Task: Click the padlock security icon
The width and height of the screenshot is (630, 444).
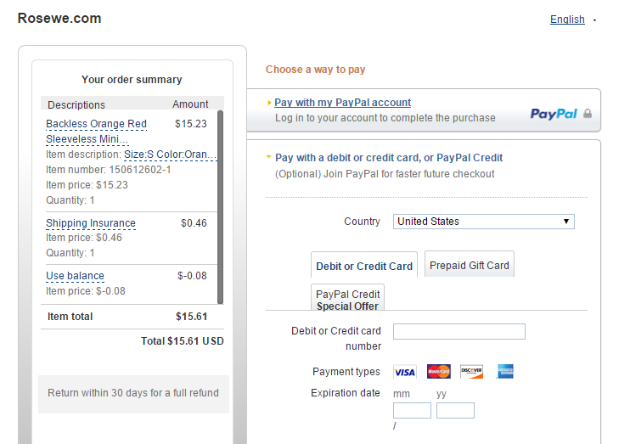Action: [x=588, y=114]
